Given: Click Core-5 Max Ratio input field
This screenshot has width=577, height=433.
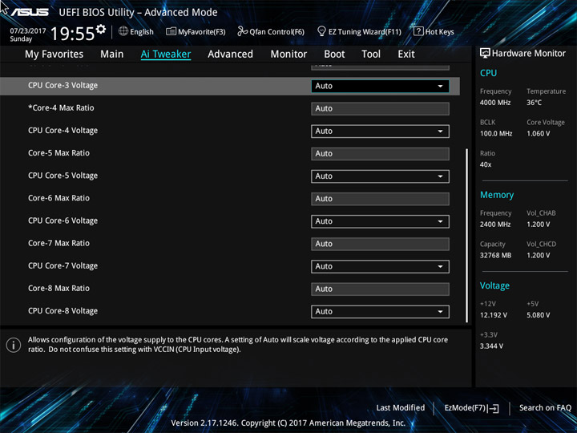Looking at the screenshot, I should [x=380, y=154].
